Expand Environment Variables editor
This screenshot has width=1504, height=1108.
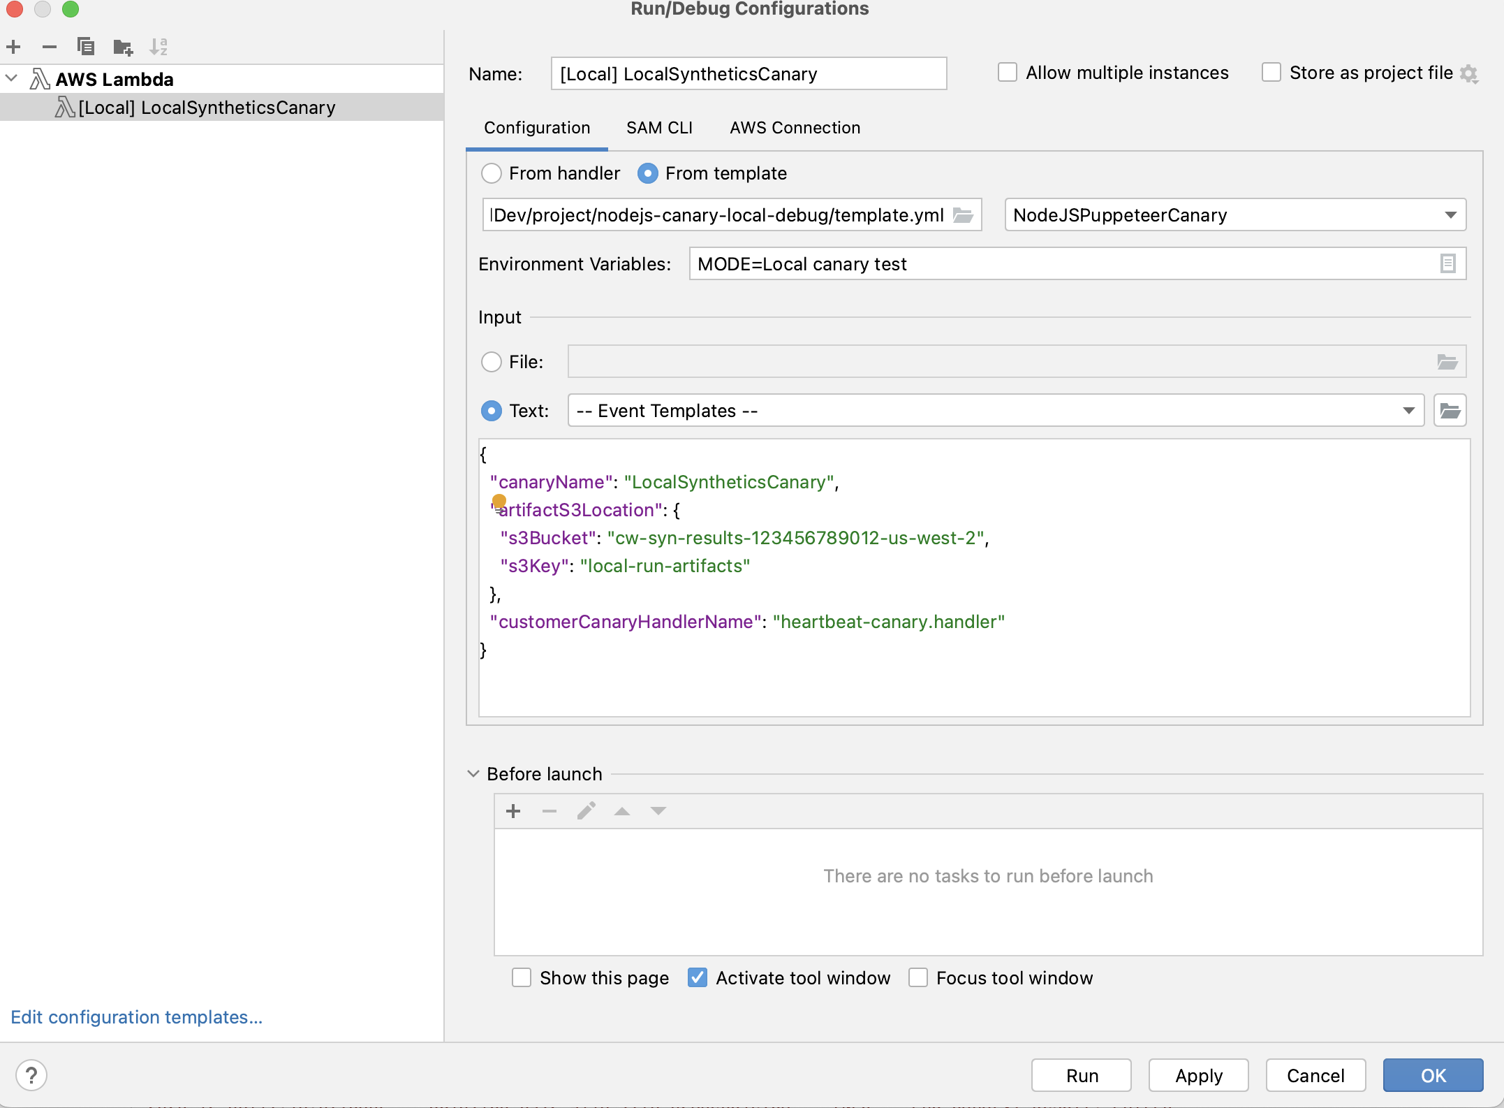(x=1448, y=263)
